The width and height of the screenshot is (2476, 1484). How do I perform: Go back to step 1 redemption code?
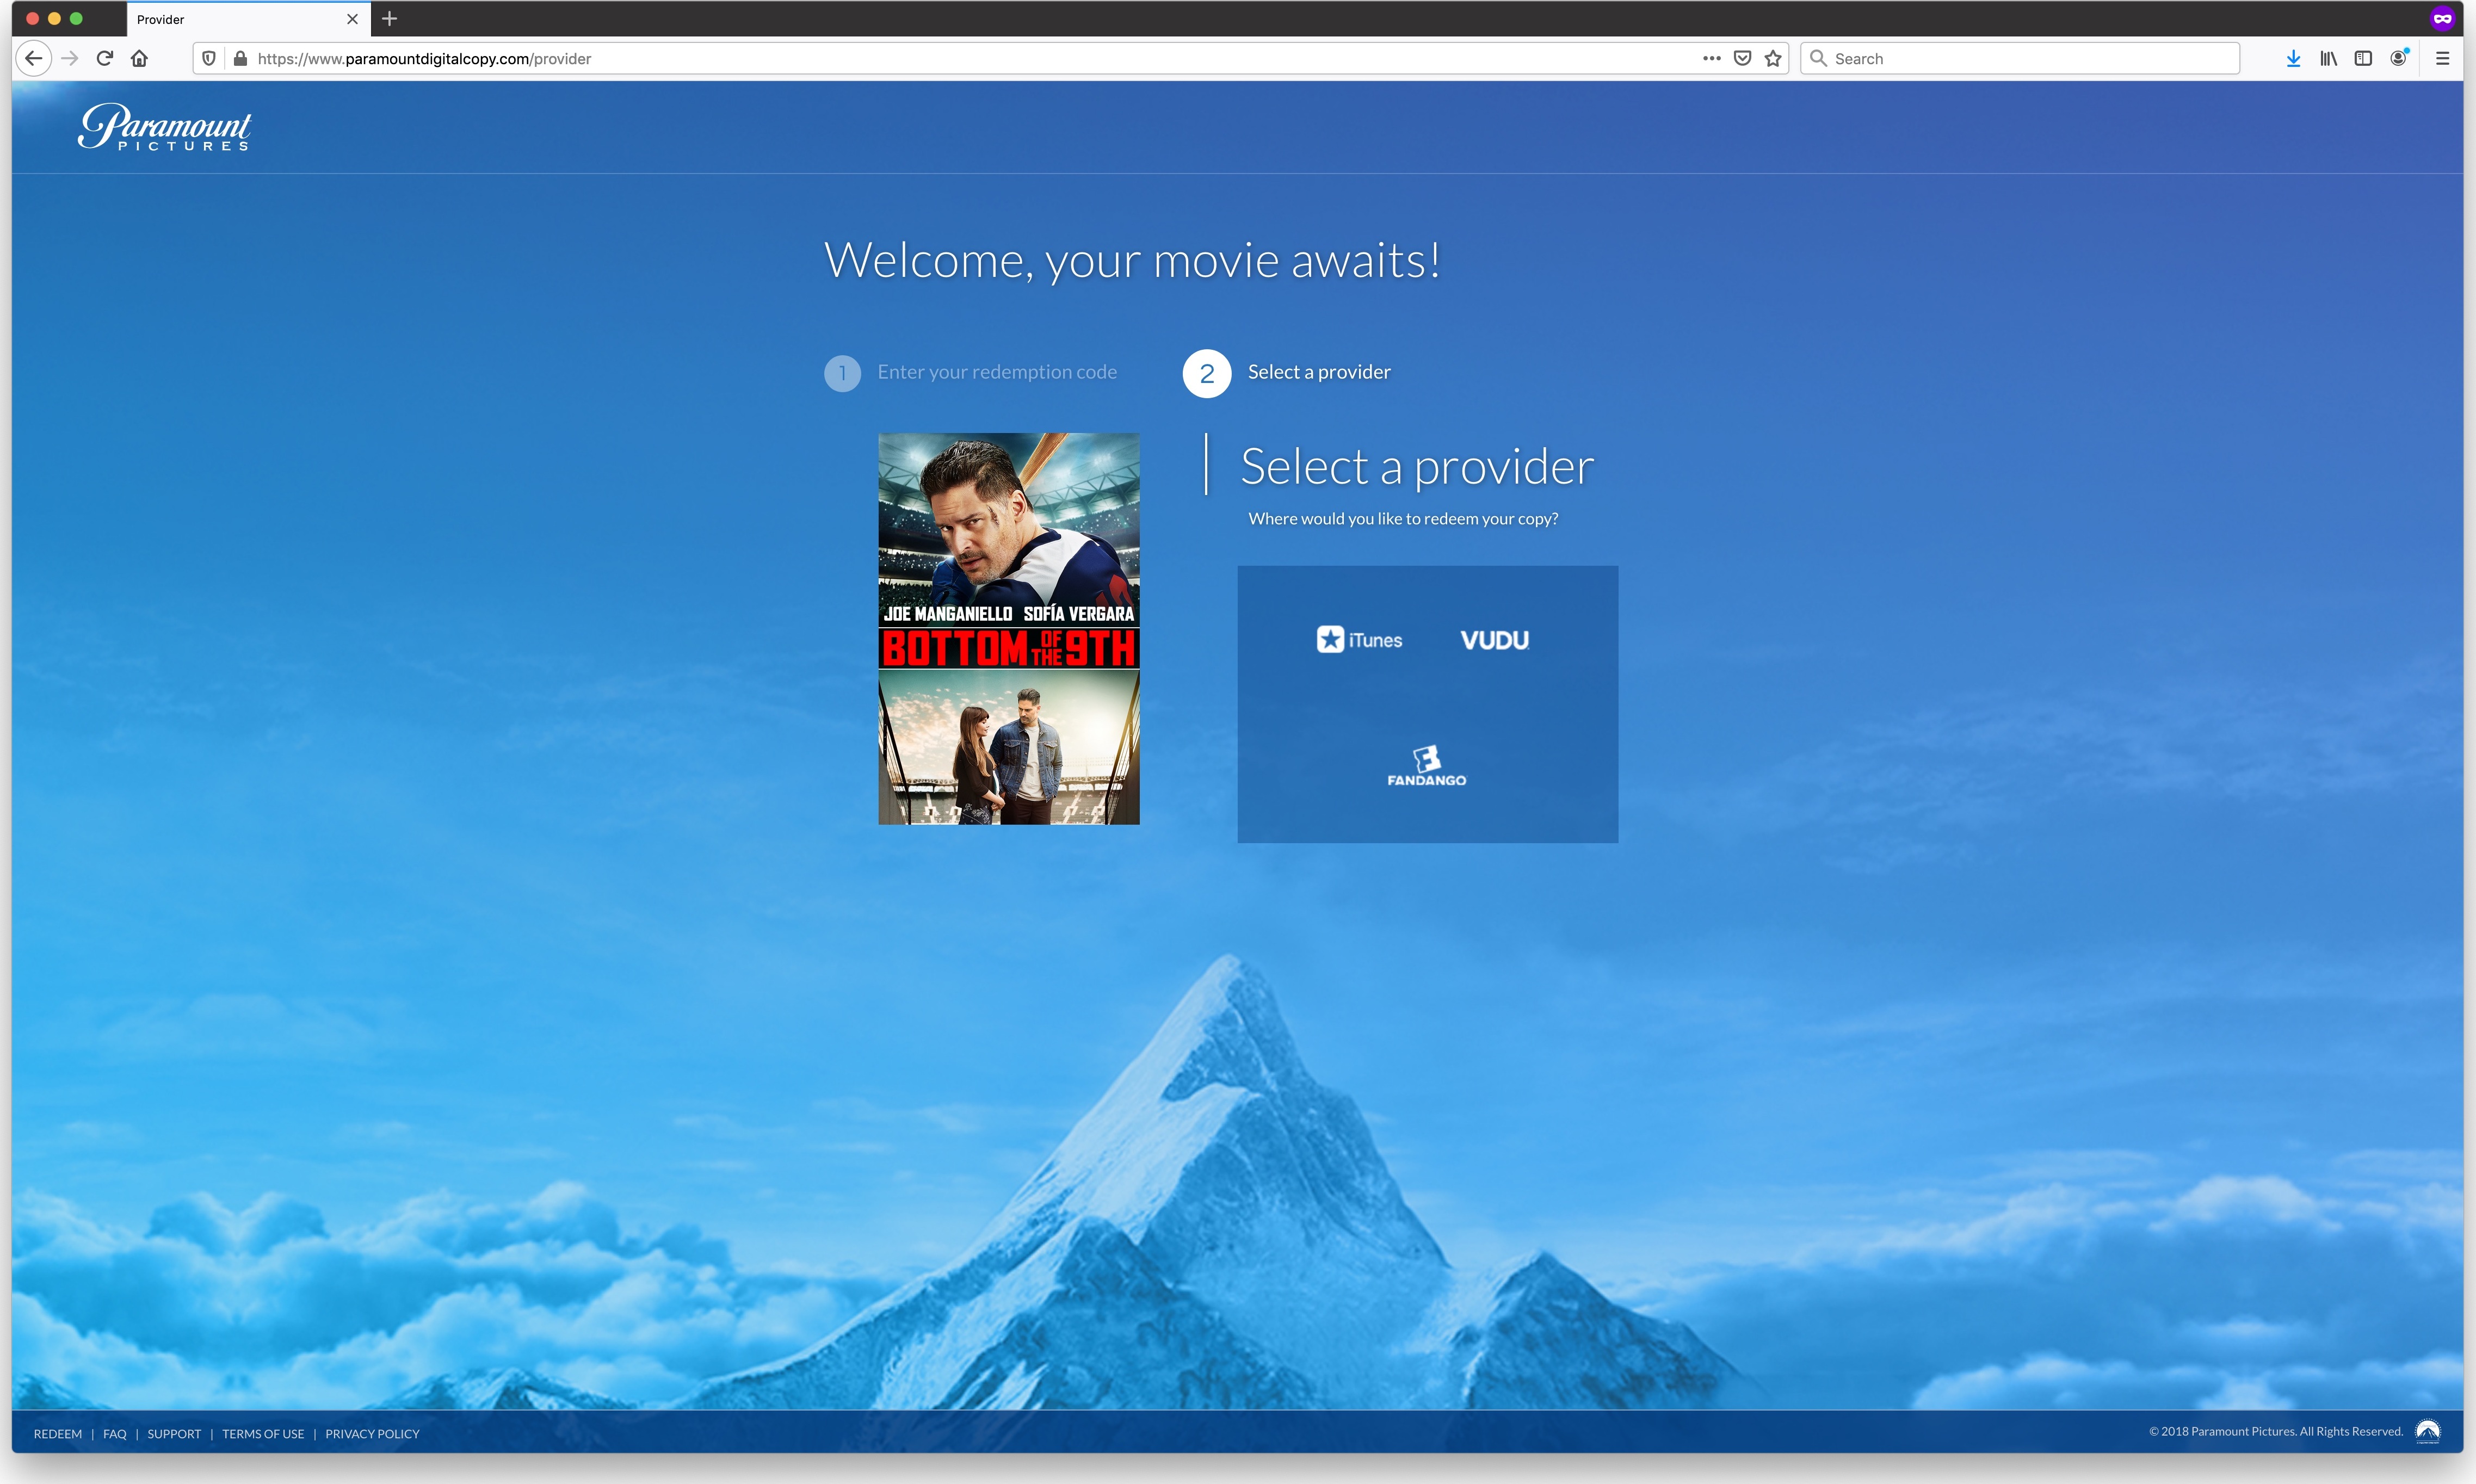coord(996,372)
